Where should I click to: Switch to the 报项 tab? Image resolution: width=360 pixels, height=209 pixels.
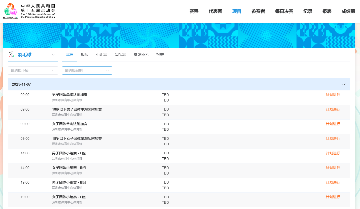pos(85,55)
